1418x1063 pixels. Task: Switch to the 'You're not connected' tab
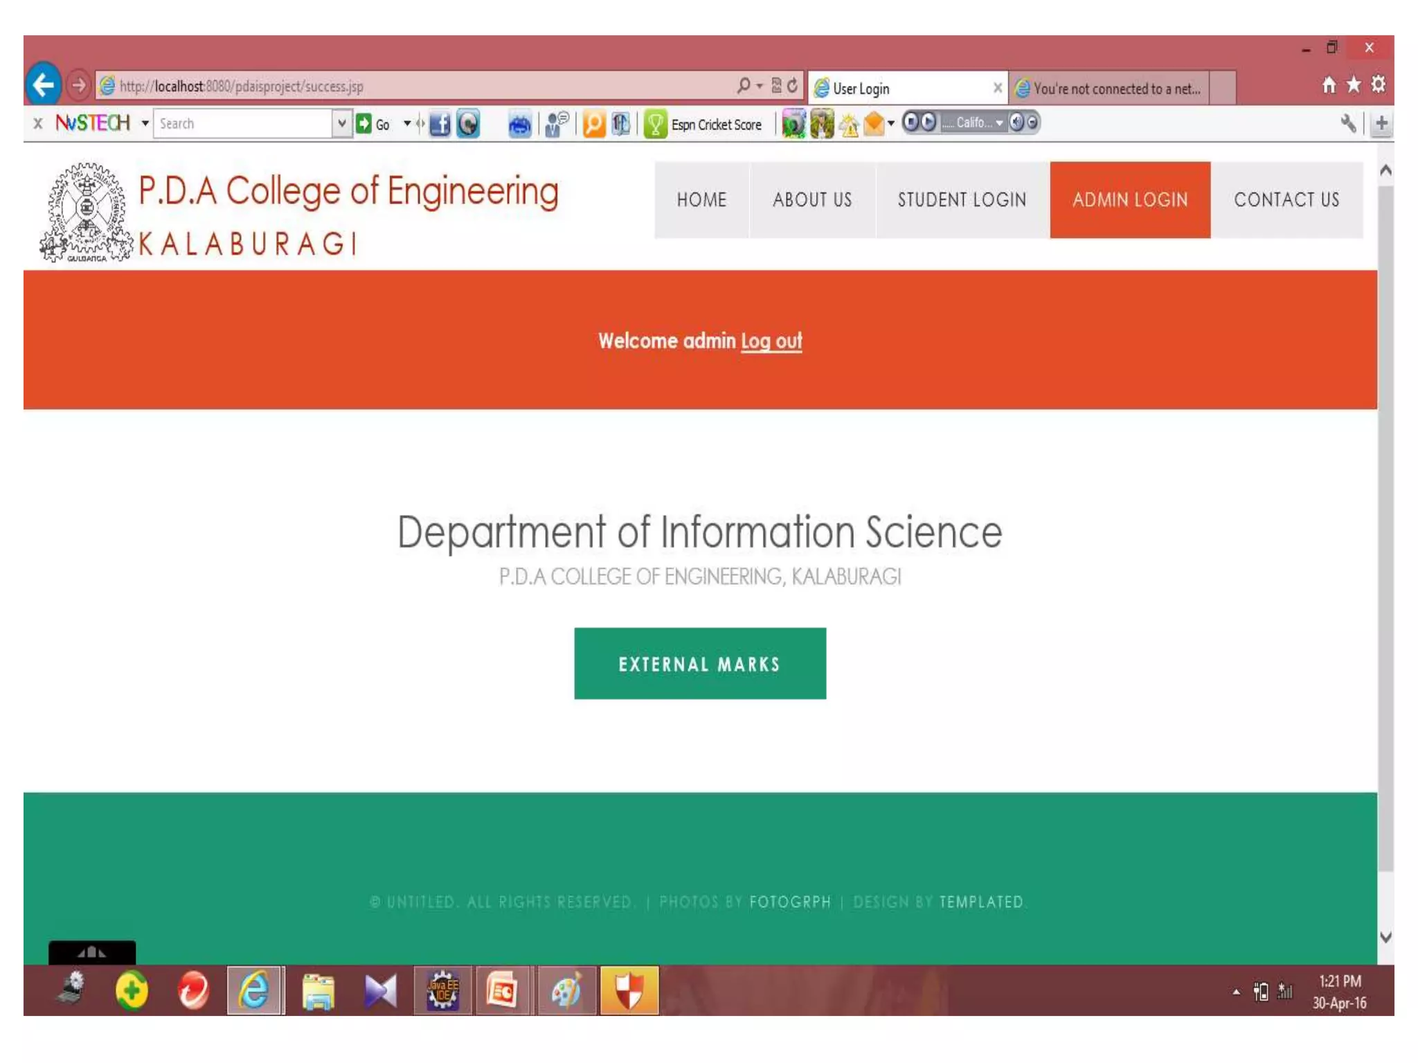point(1111,89)
